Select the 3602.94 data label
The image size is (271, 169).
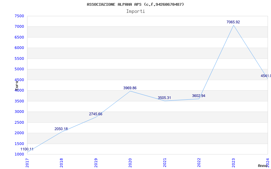[199, 96]
